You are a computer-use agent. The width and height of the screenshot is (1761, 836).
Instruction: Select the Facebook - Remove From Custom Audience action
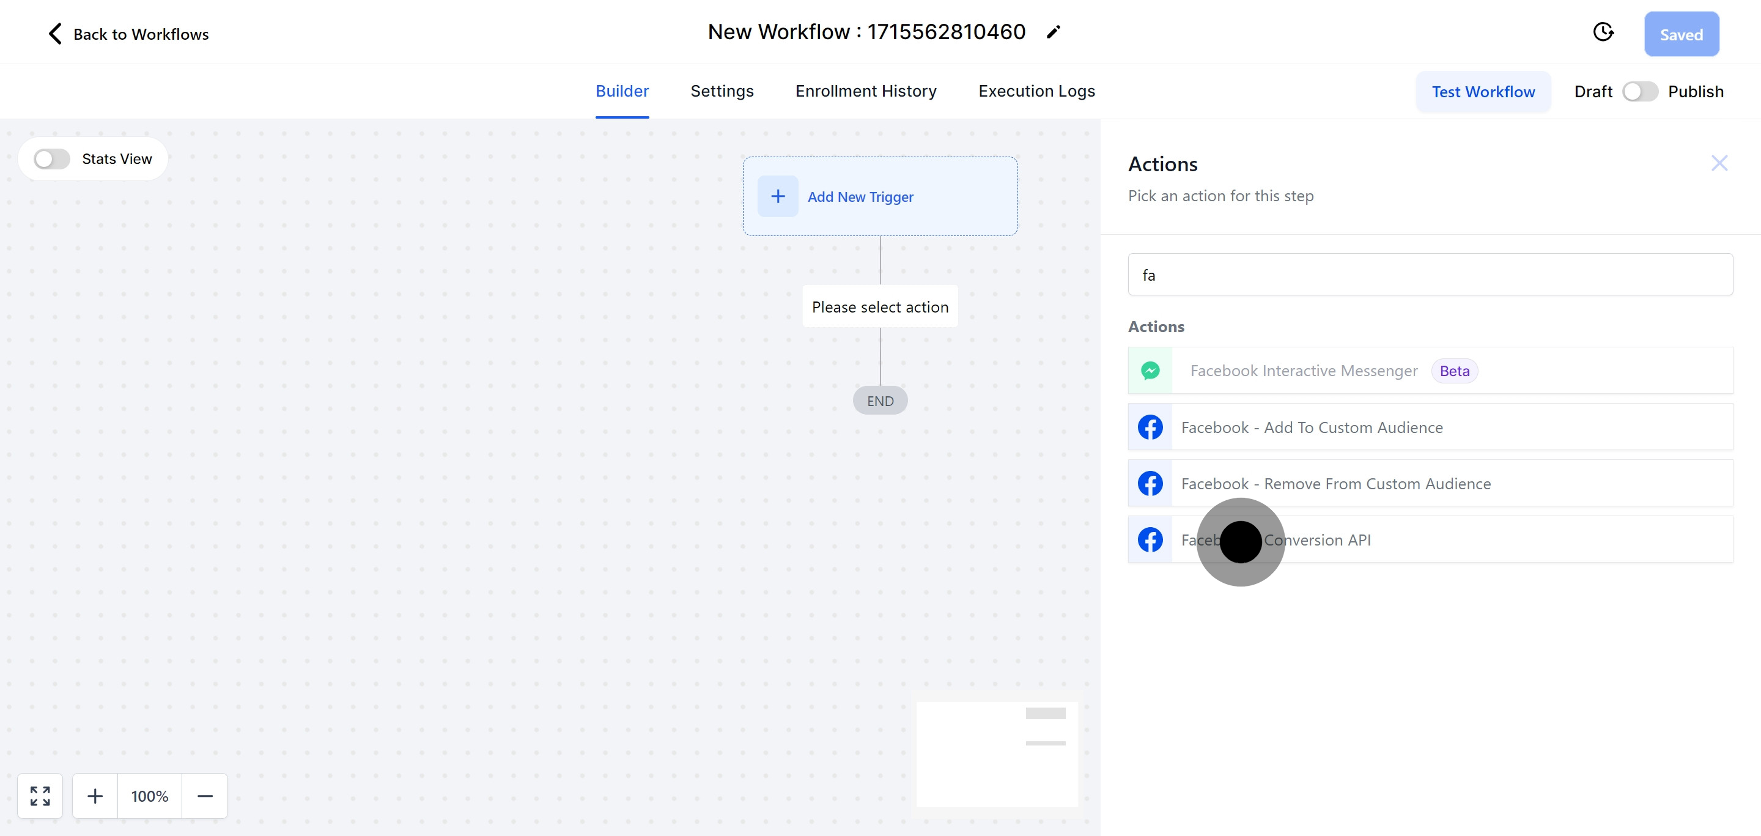[x=1336, y=483]
